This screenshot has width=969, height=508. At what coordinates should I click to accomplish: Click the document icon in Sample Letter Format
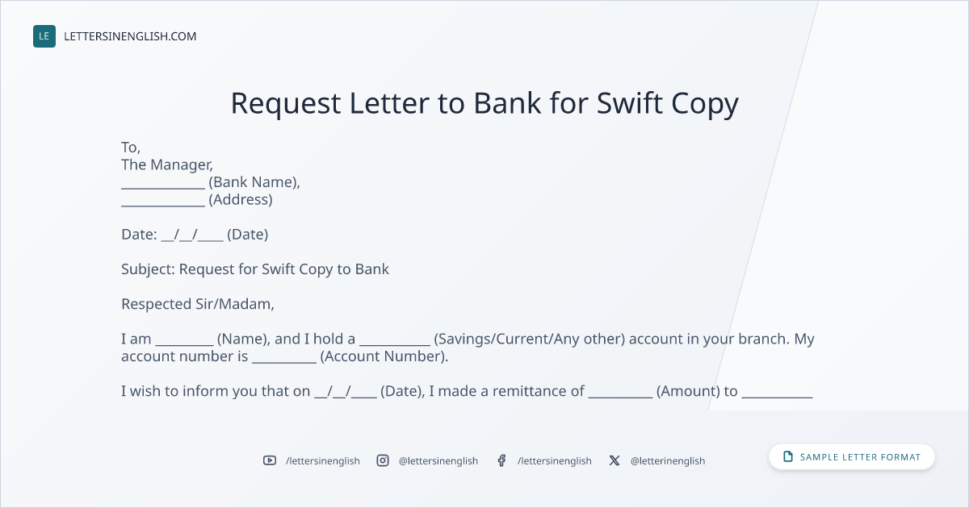787,456
